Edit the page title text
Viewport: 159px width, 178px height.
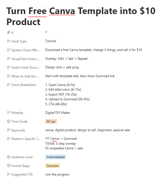(x=81, y=16)
